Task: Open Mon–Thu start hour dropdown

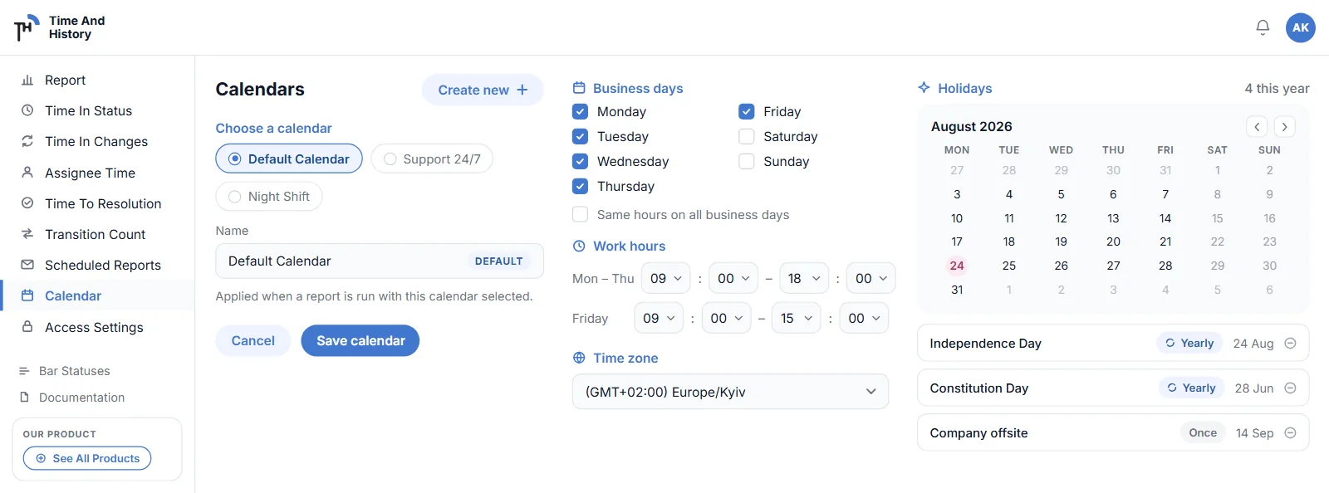Action: point(666,278)
